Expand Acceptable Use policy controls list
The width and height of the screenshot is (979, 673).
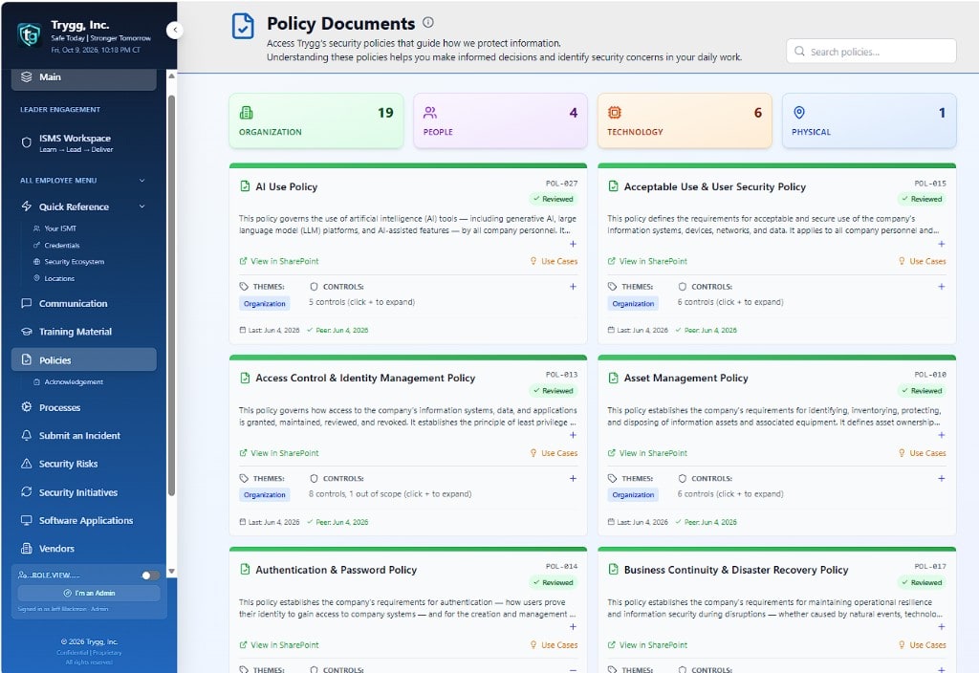941,287
